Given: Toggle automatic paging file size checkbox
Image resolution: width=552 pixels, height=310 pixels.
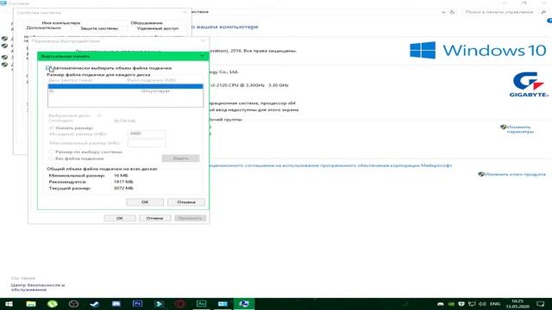Looking at the screenshot, I should click(x=48, y=68).
